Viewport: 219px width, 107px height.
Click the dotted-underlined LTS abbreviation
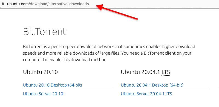(166, 72)
